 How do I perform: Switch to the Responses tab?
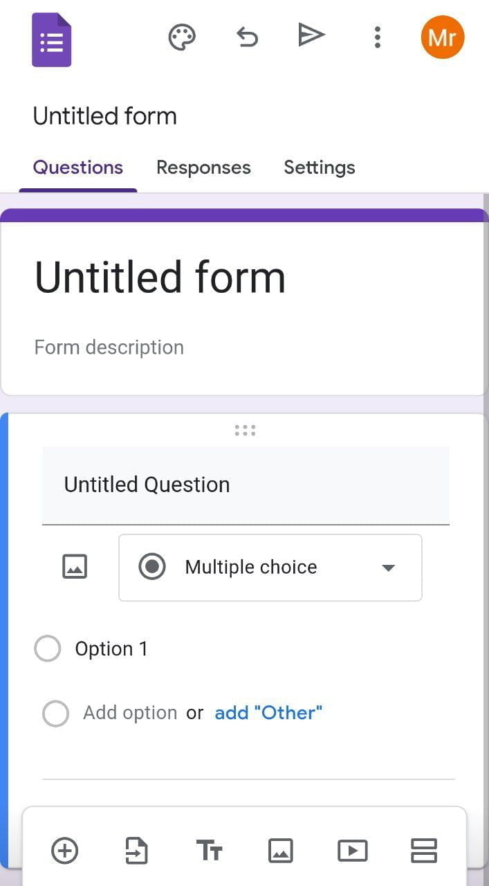pos(203,168)
